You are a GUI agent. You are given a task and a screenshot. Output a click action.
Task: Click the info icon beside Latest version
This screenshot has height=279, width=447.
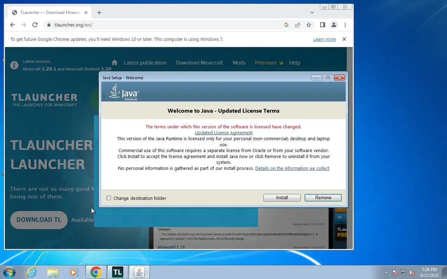14,65
